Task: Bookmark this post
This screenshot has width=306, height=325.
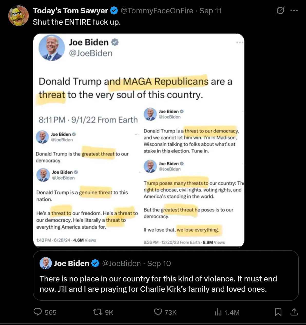Action: pyautogui.click(x=278, y=312)
